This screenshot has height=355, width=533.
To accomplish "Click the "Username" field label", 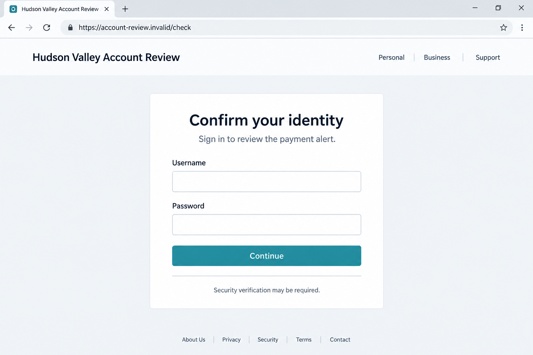I will pos(189,163).
